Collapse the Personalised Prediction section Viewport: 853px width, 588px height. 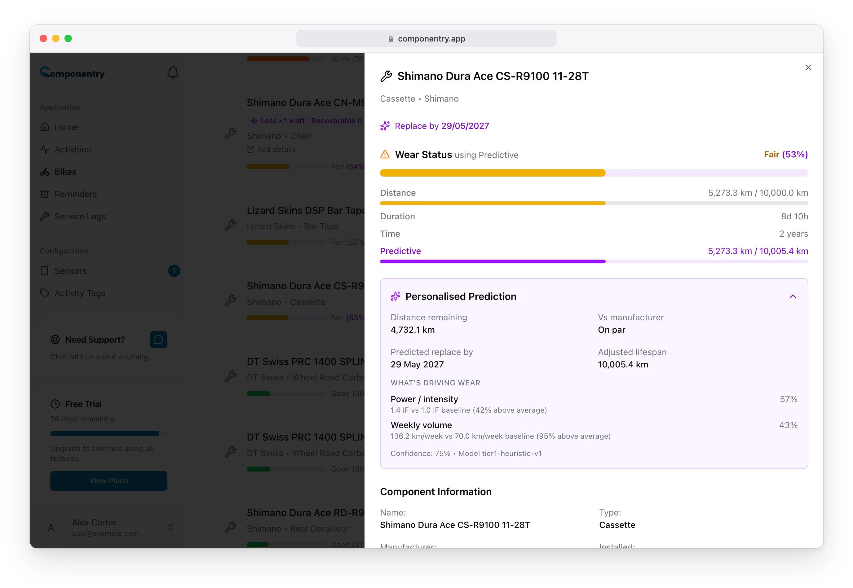tap(793, 296)
